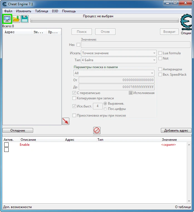Open the Файл menu
This screenshot has height=212, width=194.
[x=8, y=11]
